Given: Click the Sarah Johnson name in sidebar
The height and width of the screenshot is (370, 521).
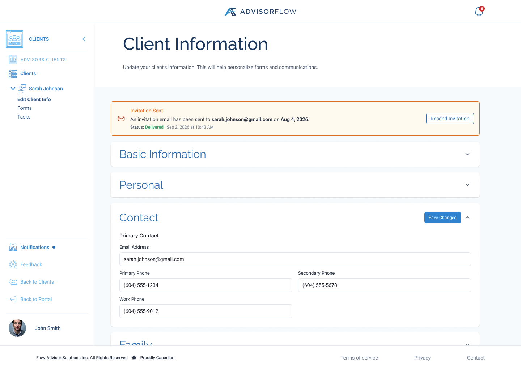Looking at the screenshot, I should click(x=46, y=89).
